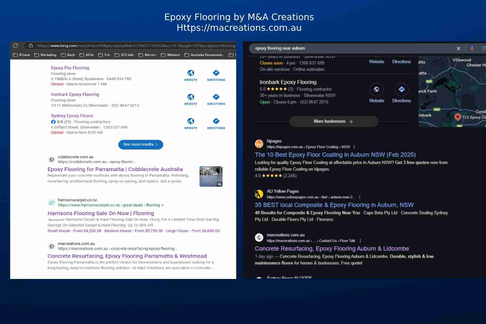Open the Mentor bookmarks folder
Image resolution: width=486 pixels, height=324 pixels.
click(x=147, y=55)
